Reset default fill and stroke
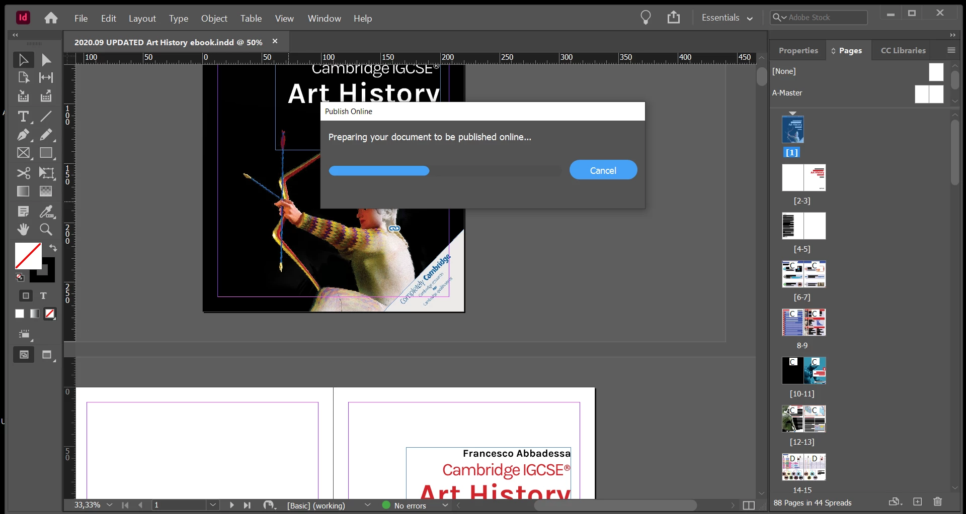The height and width of the screenshot is (514, 966). click(20, 277)
